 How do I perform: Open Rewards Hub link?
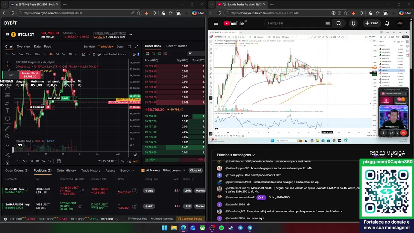137,219
